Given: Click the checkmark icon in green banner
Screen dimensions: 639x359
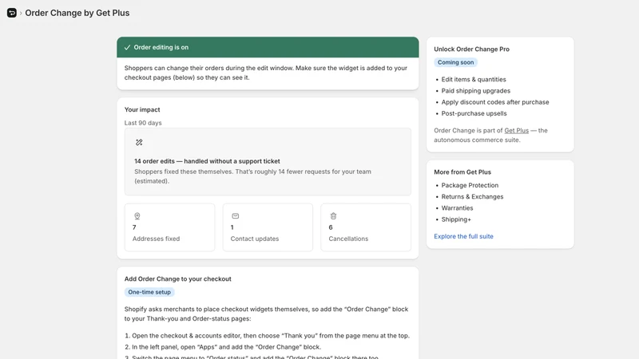Looking at the screenshot, I should (x=127, y=47).
